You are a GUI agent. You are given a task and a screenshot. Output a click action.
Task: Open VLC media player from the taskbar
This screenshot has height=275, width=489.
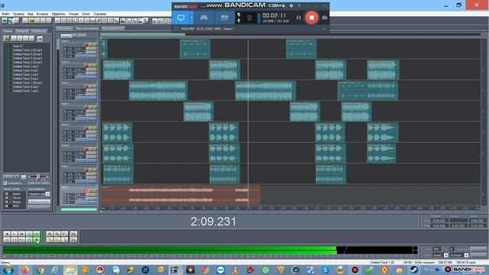(235, 270)
